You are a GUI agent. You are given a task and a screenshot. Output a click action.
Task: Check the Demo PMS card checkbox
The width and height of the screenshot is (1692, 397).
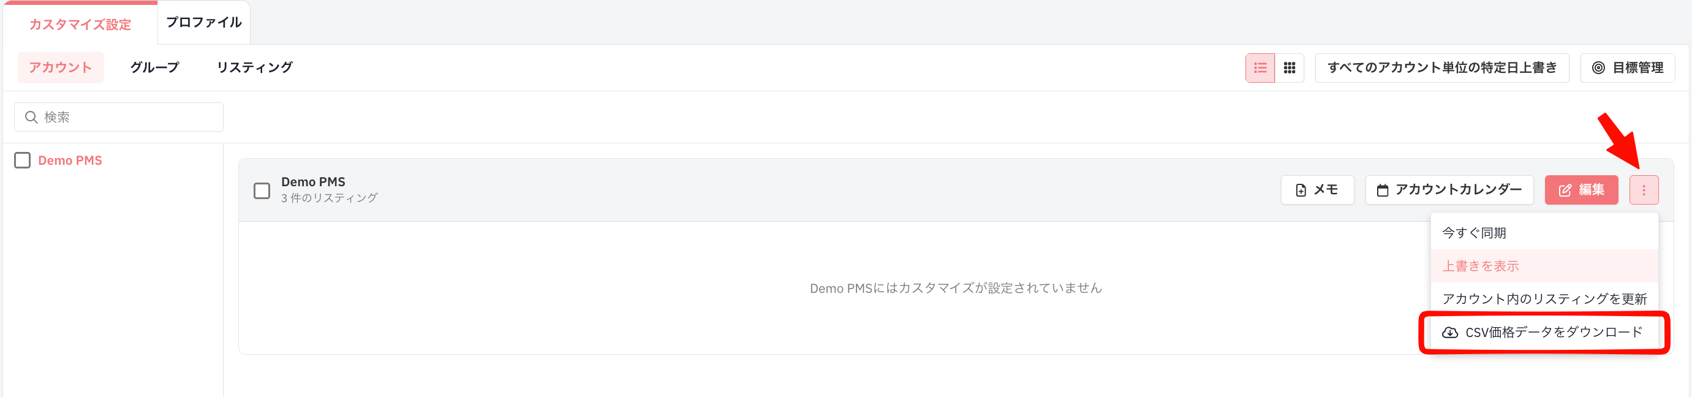click(x=262, y=191)
